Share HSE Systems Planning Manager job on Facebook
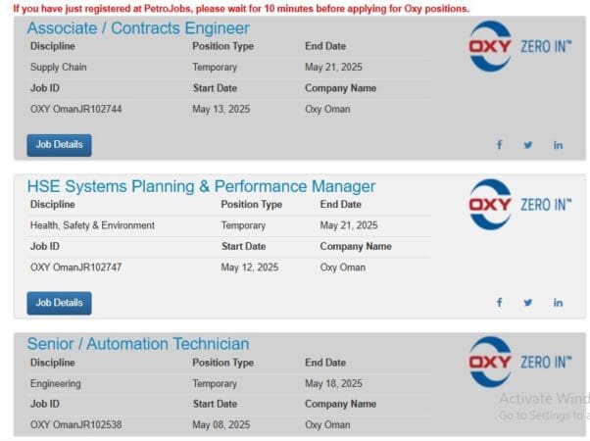The width and height of the screenshot is (590, 441). (499, 303)
